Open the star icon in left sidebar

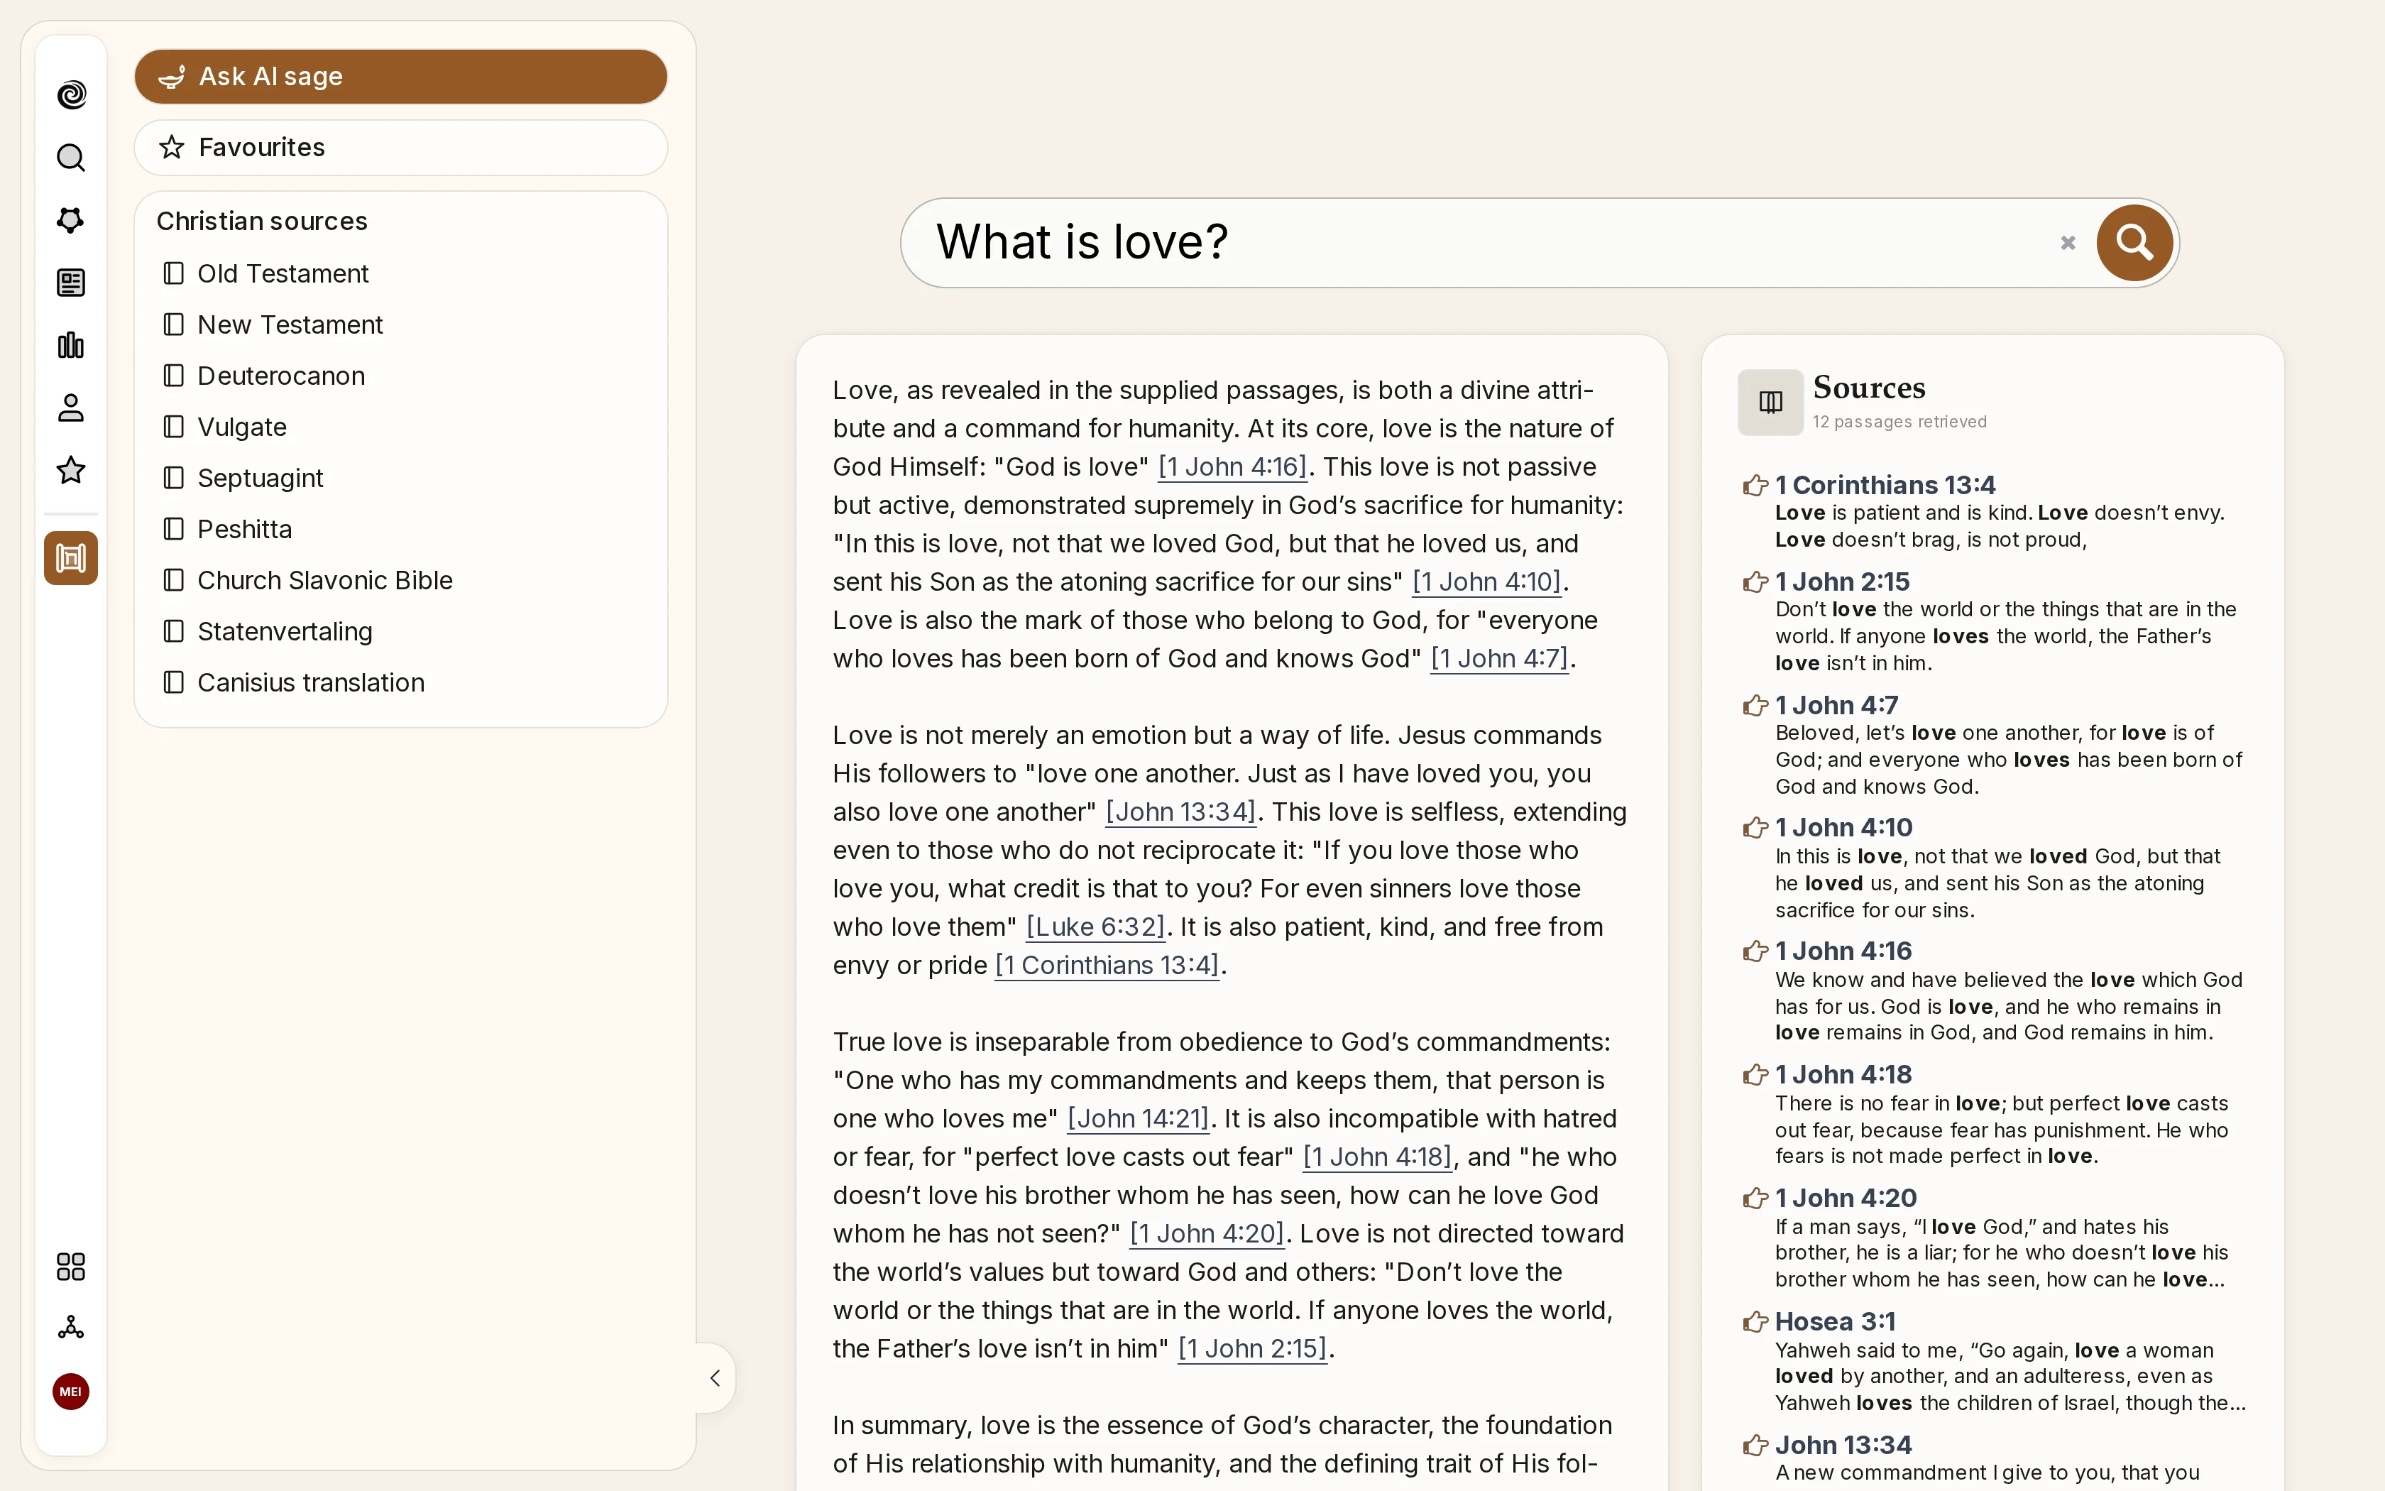(x=71, y=470)
